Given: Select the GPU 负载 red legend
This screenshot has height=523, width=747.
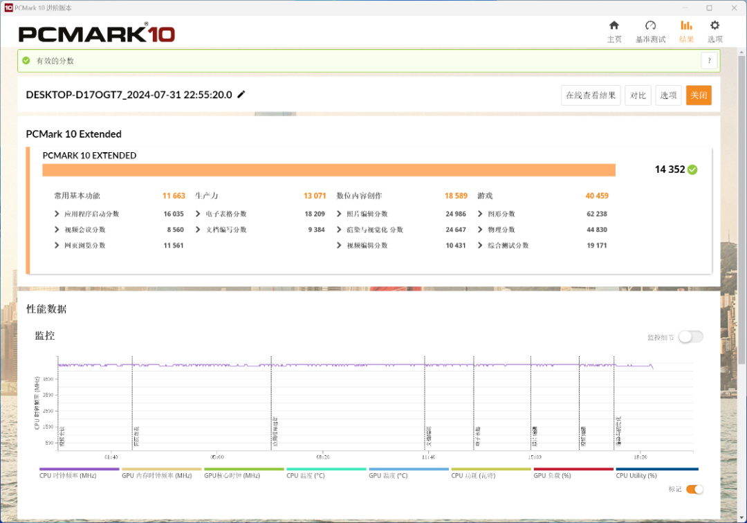Looking at the screenshot, I should (x=573, y=473).
